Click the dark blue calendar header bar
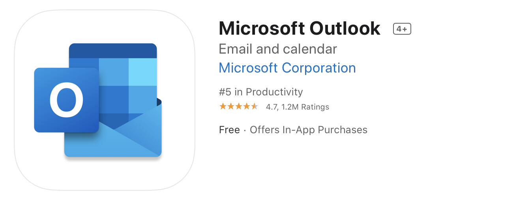 point(113,51)
